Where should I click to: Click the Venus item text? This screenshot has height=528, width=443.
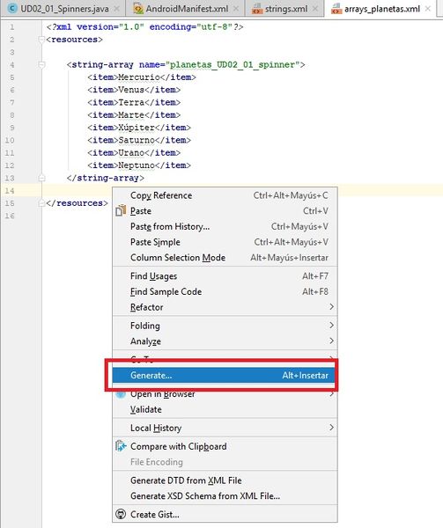[x=131, y=90]
